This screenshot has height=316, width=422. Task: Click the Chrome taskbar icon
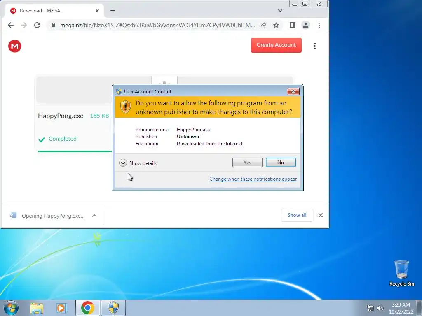point(87,308)
